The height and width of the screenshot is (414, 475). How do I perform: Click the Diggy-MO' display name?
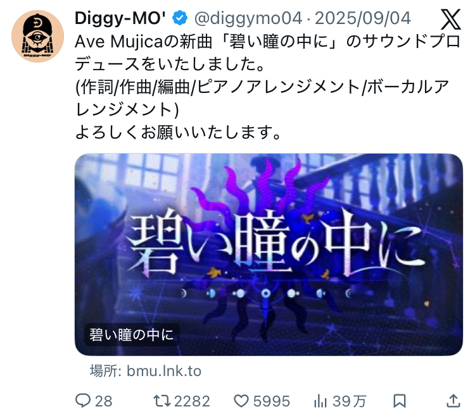click(120, 18)
